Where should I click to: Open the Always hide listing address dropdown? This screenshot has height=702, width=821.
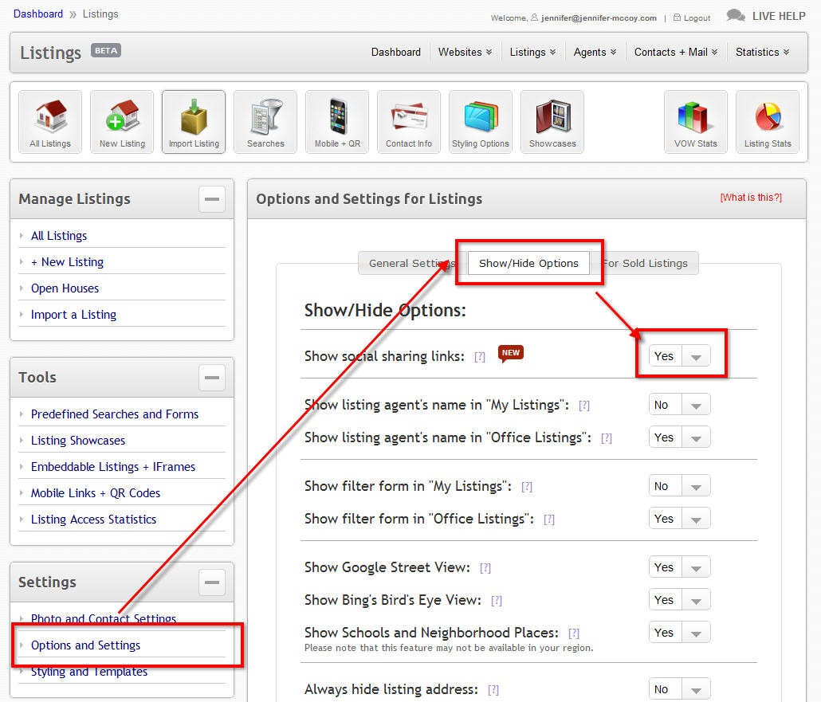coord(680,689)
